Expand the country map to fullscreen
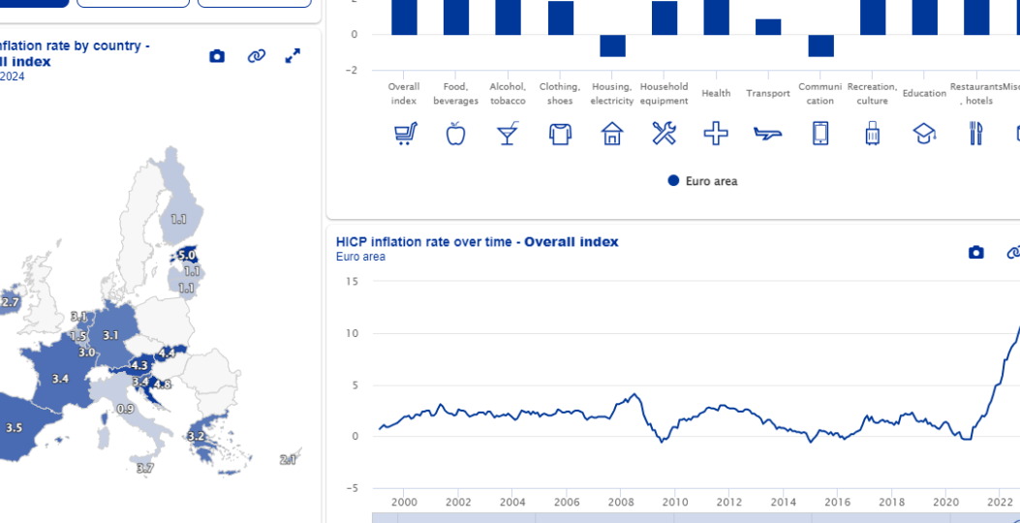Image resolution: width=1020 pixels, height=523 pixels. 293,56
